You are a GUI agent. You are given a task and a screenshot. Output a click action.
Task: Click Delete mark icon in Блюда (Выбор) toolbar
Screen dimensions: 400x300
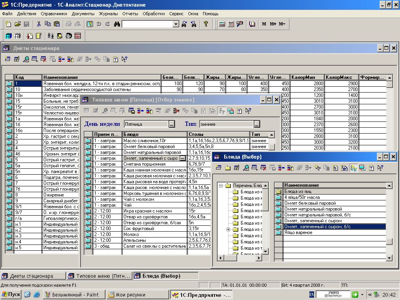pos(264,168)
